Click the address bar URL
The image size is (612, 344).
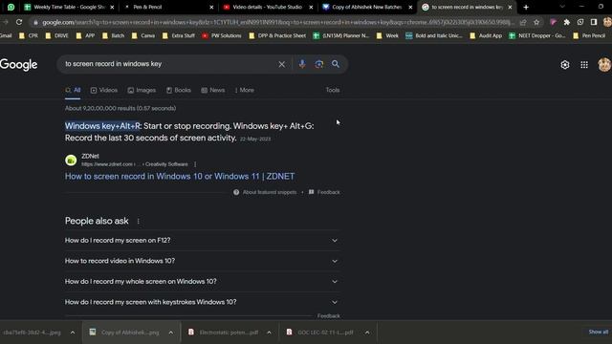278,22
